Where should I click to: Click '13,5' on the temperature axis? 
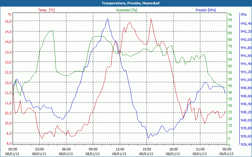coord(9,52)
